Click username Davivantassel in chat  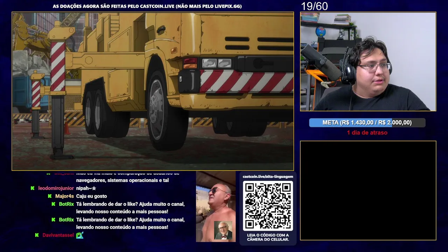[58, 235]
